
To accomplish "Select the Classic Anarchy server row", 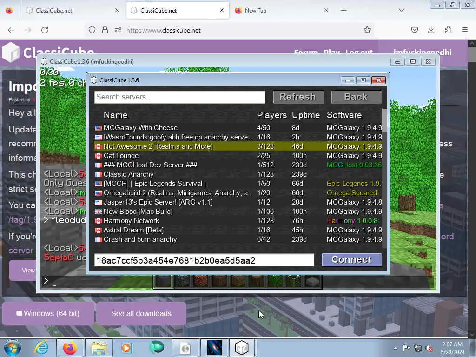I will coord(238,174).
